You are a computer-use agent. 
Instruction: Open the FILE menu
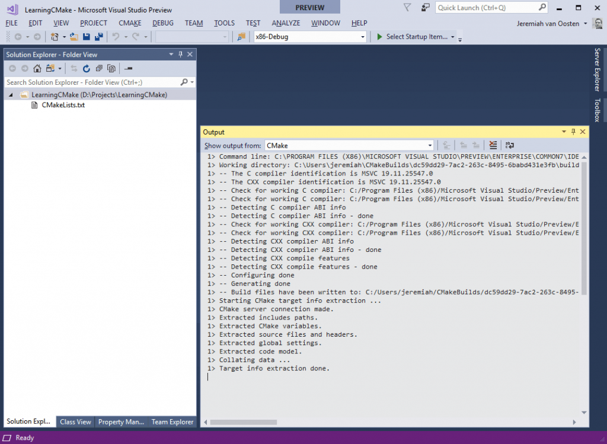(x=12, y=23)
